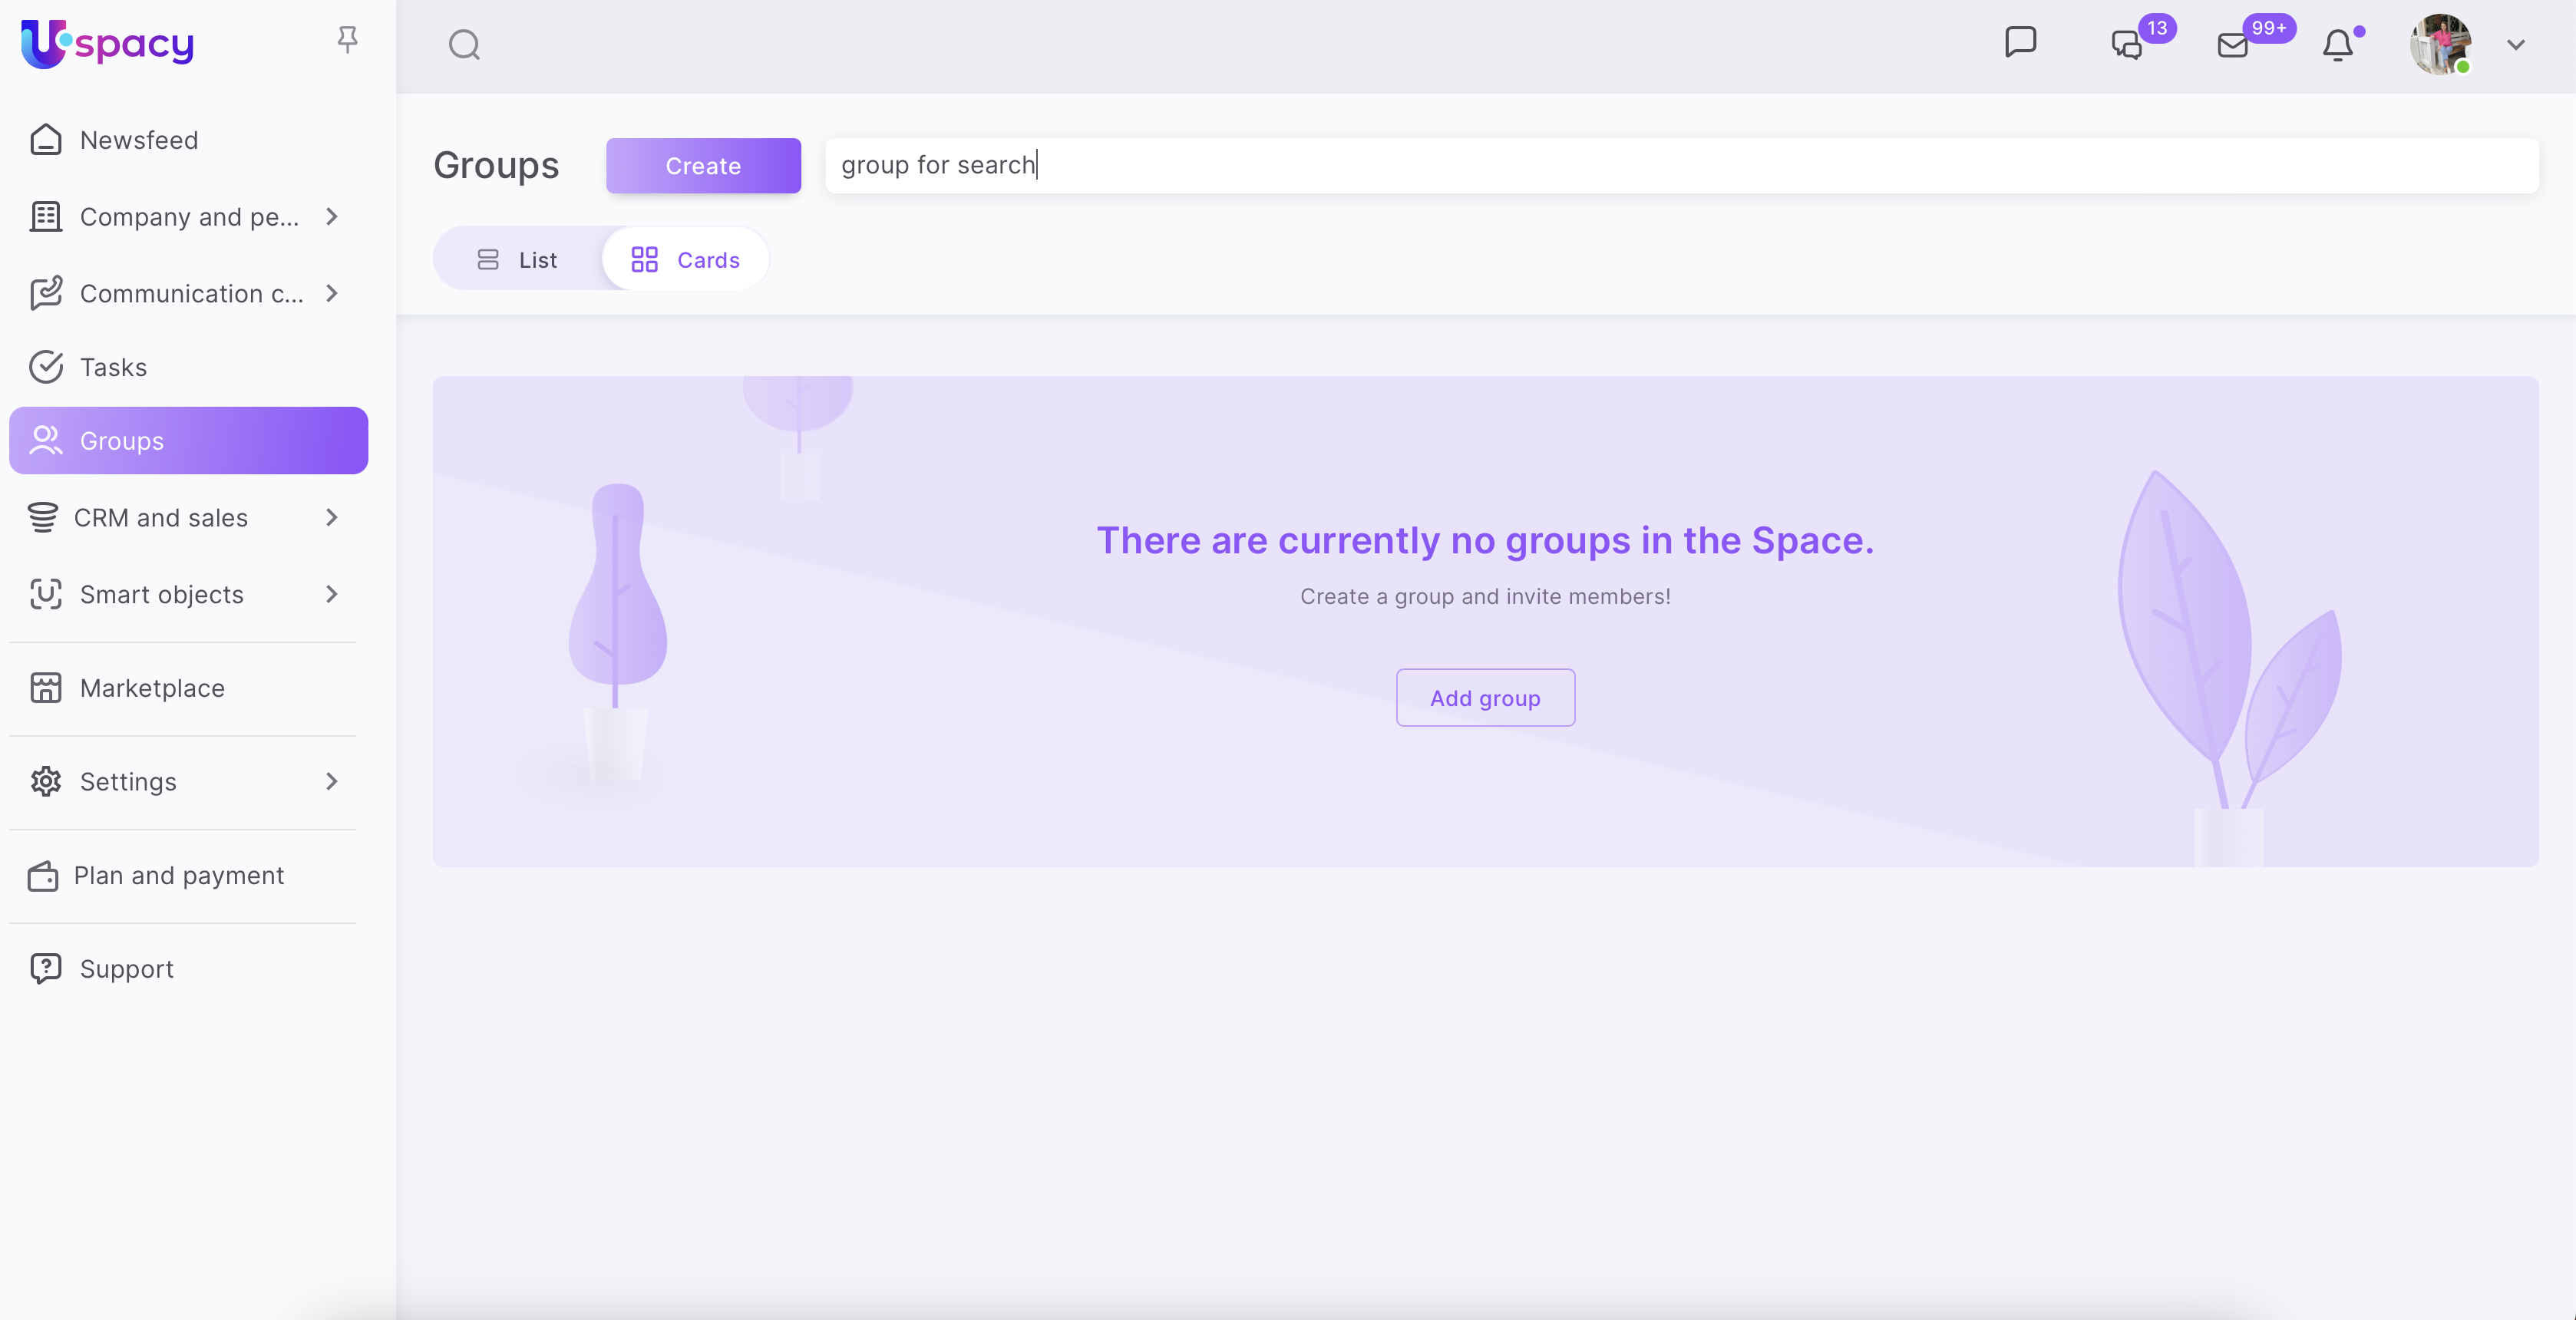The width and height of the screenshot is (2576, 1320).
Task: Click the pin sidebar icon
Action: click(347, 40)
